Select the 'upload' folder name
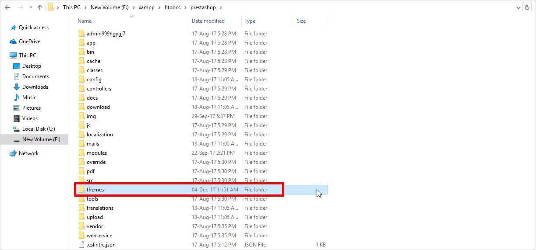 (x=95, y=217)
